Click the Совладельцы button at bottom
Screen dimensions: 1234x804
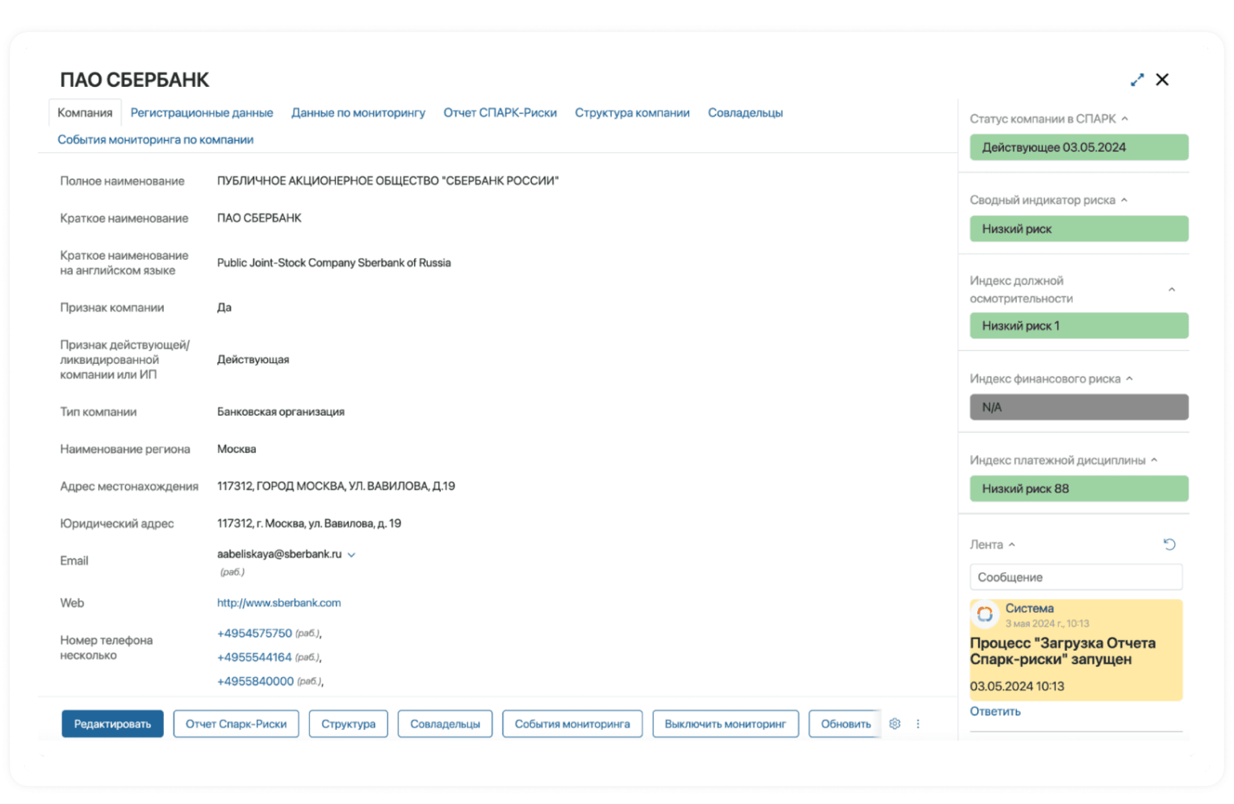tap(445, 724)
